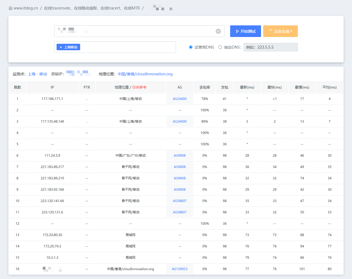Open AS24400 link in hop 3 row
The image size is (352, 279).
pyautogui.click(x=180, y=122)
